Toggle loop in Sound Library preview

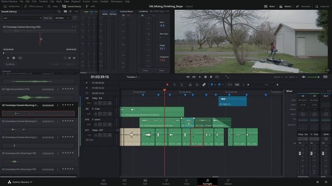click(x=20, y=58)
